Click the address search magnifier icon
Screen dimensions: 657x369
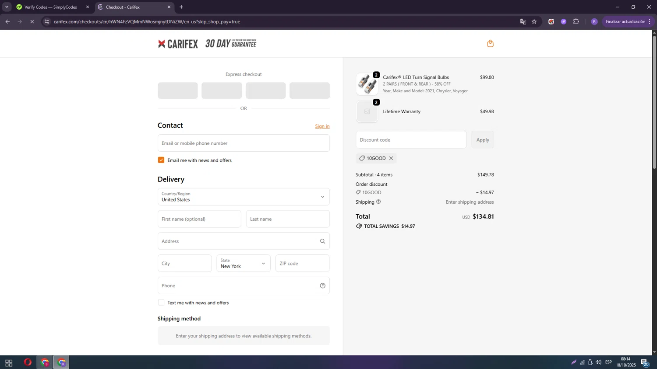(322, 241)
